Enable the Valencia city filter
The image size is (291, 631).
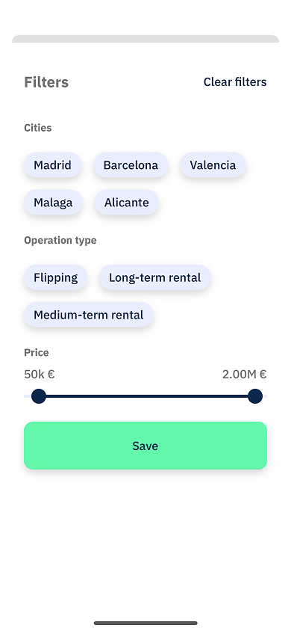click(213, 165)
